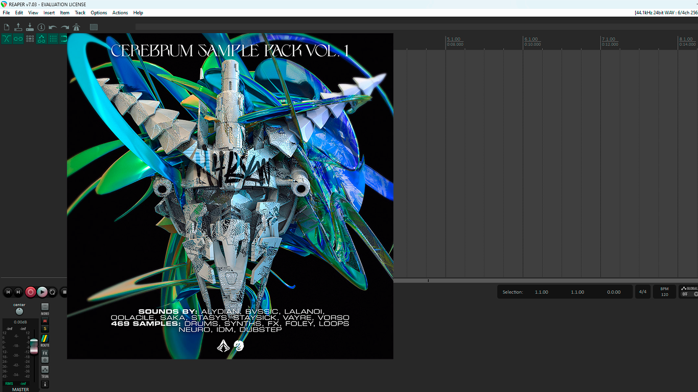
Task: Create a new project via toolbar icon
Action: [x=7, y=27]
